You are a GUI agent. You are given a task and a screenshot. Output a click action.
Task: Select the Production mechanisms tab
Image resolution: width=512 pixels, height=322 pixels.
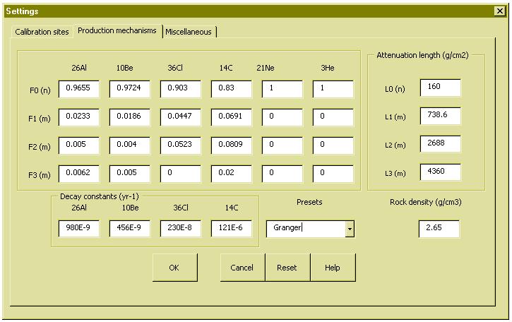pyautogui.click(x=117, y=31)
